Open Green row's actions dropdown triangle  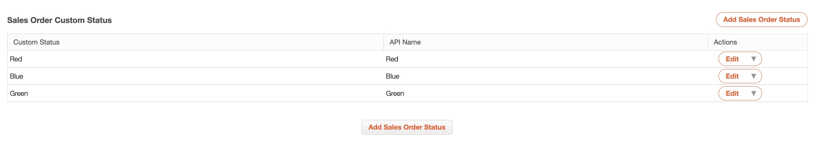[753, 93]
